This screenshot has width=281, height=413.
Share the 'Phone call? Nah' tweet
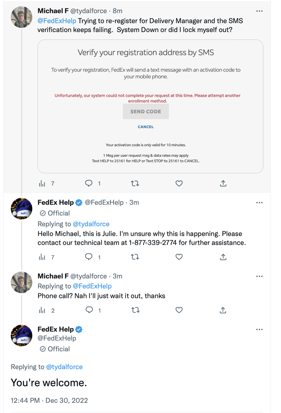223,310
